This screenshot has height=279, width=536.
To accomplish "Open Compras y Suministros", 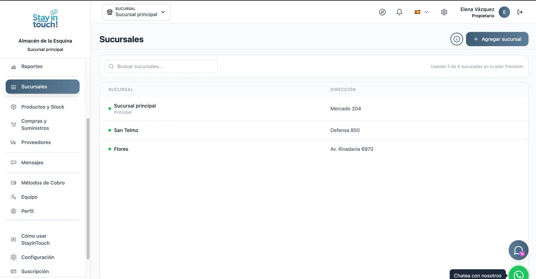I will [43, 124].
